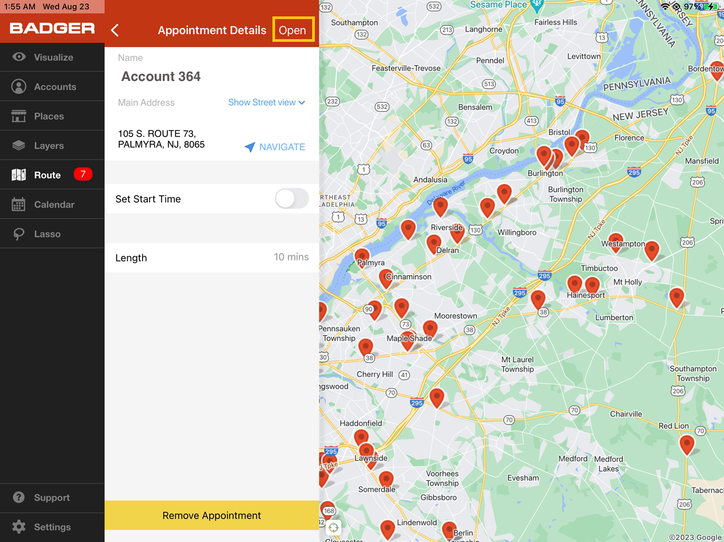The height and width of the screenshot is (542, 724).
Task: Click the Visualize eye icon
Action: (19, 57)
